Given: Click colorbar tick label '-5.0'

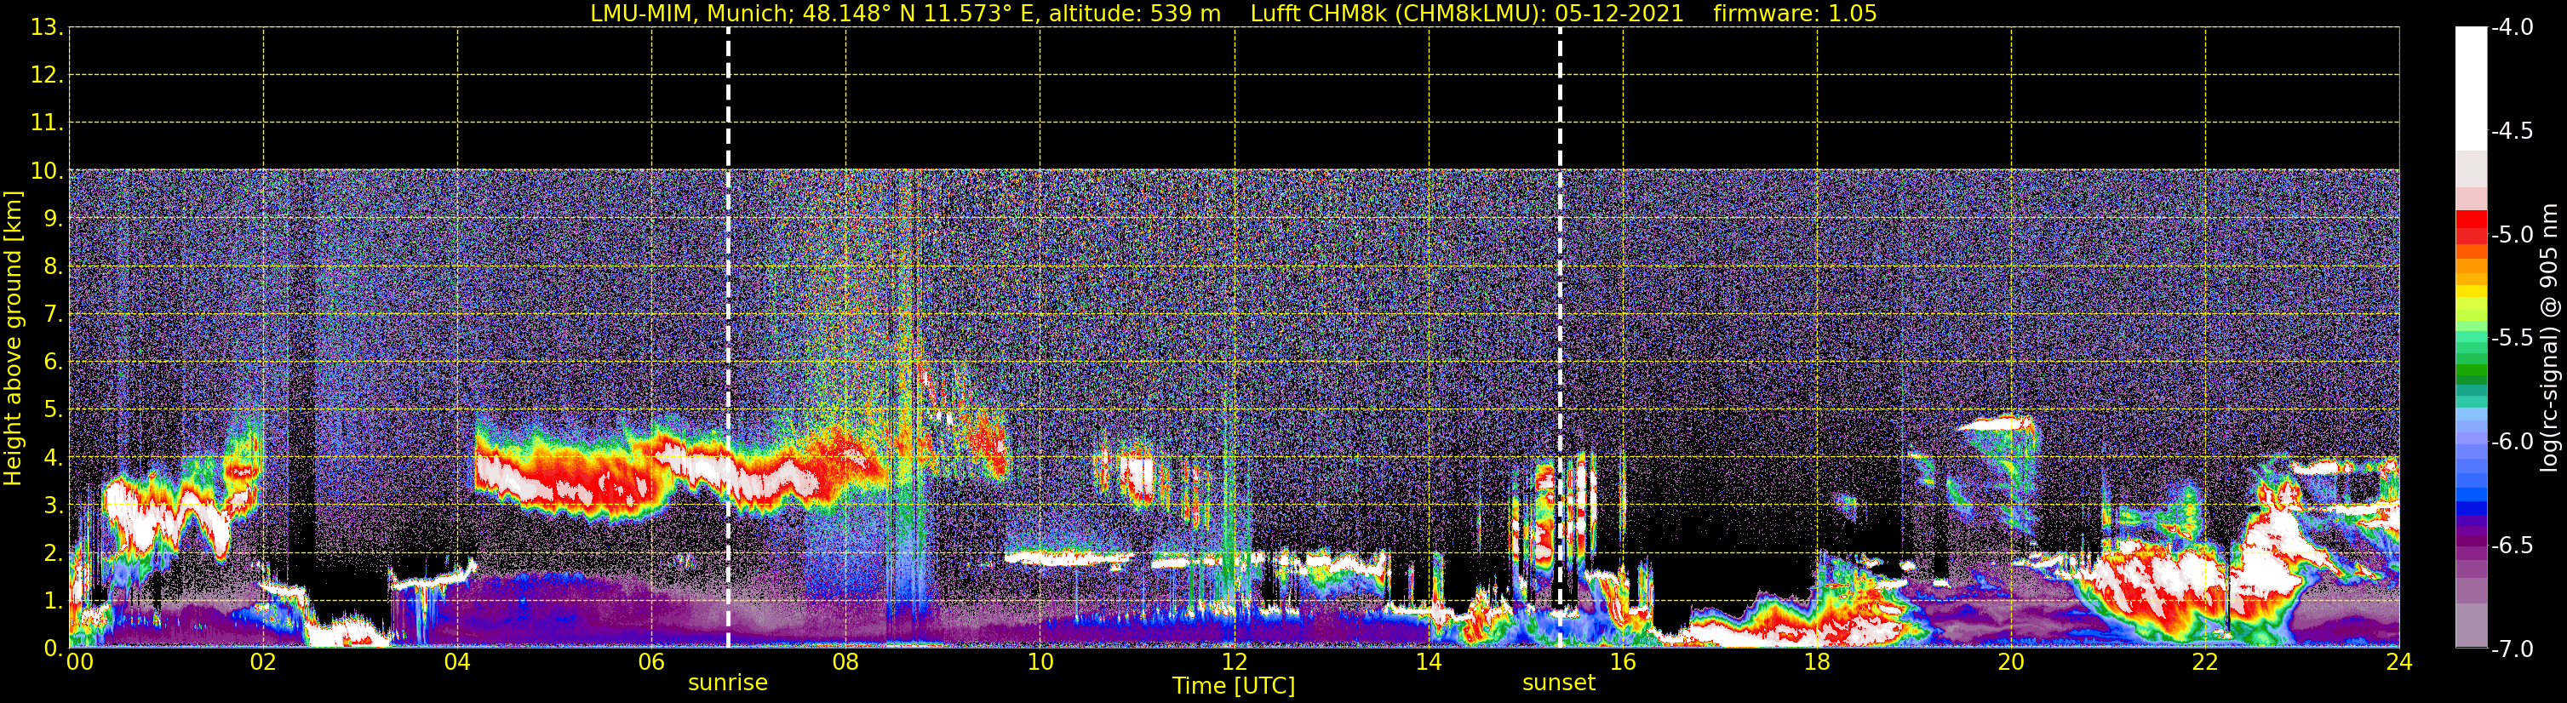Looking at the screenshot, I should 2511,235.
